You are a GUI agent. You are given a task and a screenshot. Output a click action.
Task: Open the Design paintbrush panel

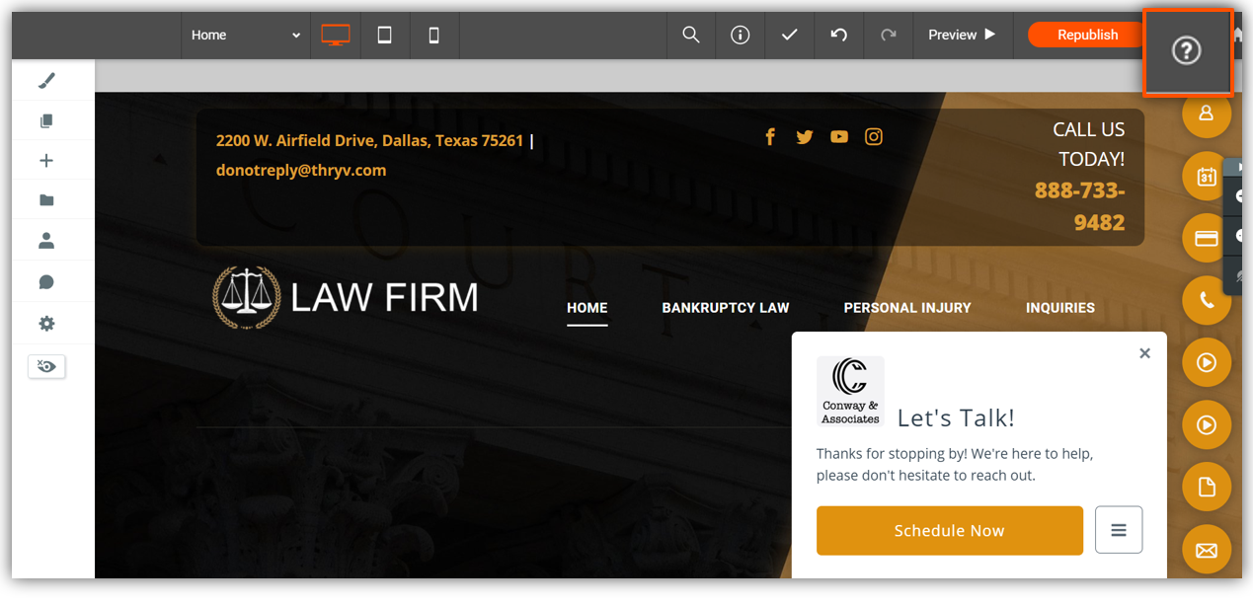[46, 81]
